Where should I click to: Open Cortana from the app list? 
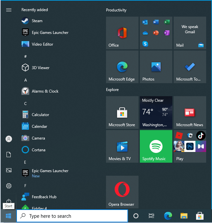pos(38,150)
